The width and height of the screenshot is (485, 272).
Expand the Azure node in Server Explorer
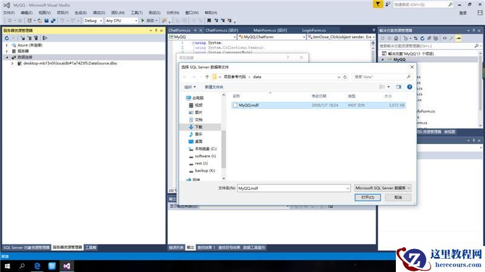(x=7, y=45)
